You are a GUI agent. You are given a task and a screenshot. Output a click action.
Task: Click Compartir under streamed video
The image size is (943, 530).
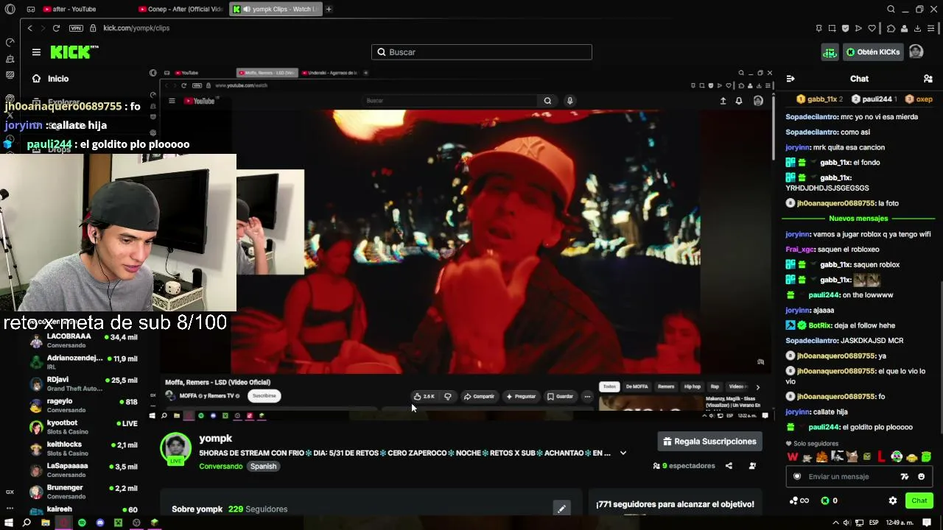coord(479,396)
